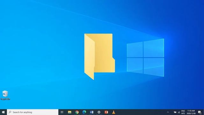
Task: Launch Microsoft Word from the taskbar
Action: click(91, 112)
